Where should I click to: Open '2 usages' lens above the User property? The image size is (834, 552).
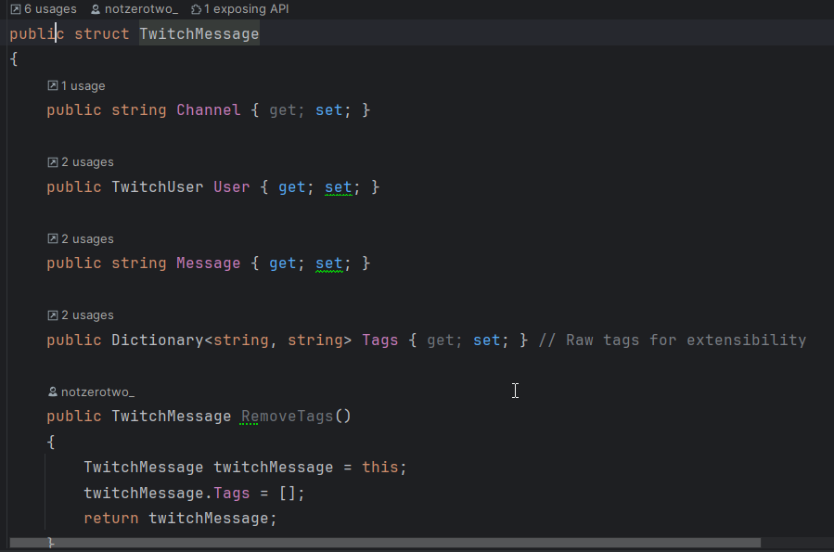click(87, 162)
